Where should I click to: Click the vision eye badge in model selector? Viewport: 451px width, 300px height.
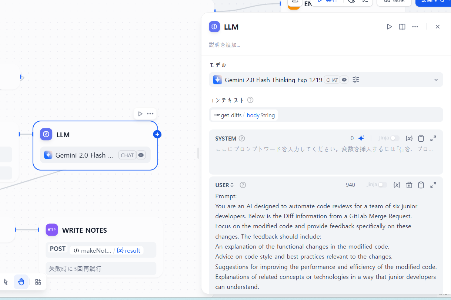344,80
